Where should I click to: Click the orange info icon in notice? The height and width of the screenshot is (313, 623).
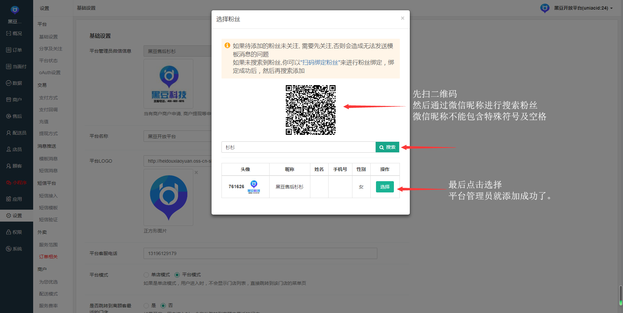pos(227,45)
